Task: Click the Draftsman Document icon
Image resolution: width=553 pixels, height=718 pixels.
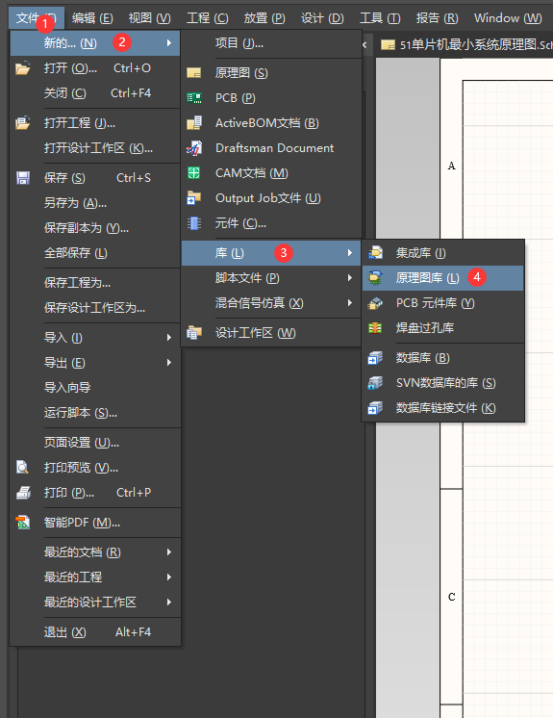Action: [x=194, y=148]
